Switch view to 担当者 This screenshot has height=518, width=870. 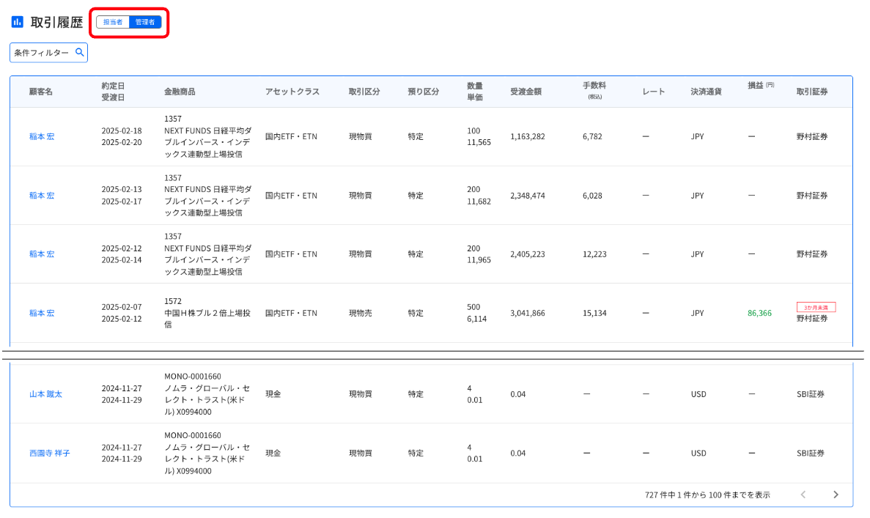point(113,22)
